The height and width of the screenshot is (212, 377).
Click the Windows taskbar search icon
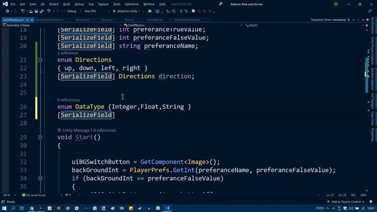tap(13, 208)
